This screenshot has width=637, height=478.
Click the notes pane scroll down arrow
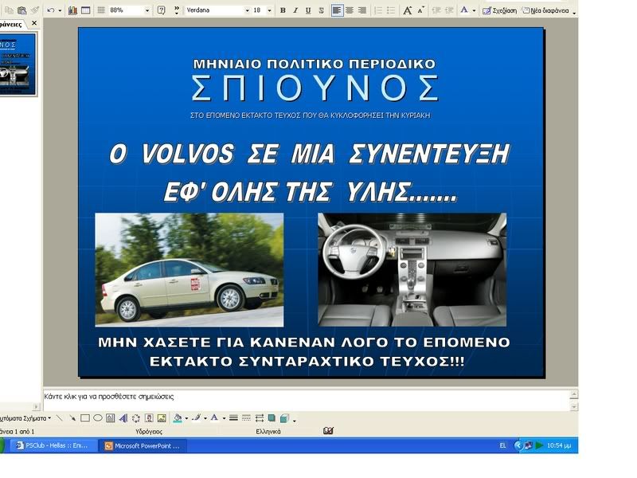[574, 407]
